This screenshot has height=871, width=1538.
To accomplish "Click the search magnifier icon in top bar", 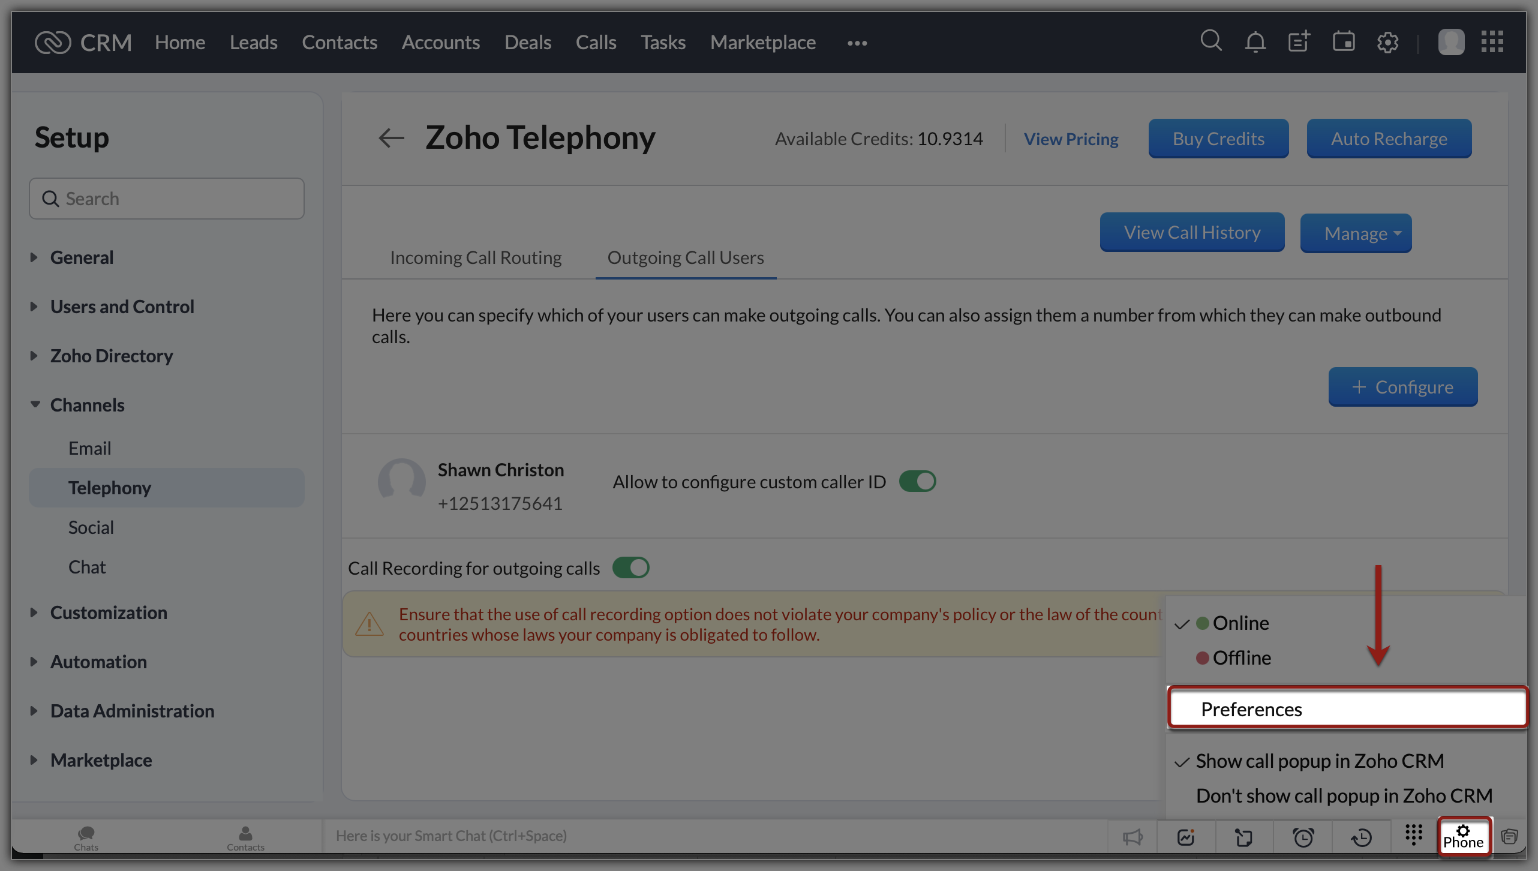I will (x=1210, y=41).
